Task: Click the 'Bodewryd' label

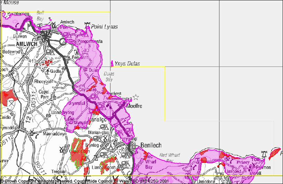Action: tap(11, 52)
